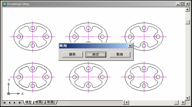The width and height of the screenshot is (192, 107).
Task: Open the 布局2 layout tab
Action: pos(51,102)
